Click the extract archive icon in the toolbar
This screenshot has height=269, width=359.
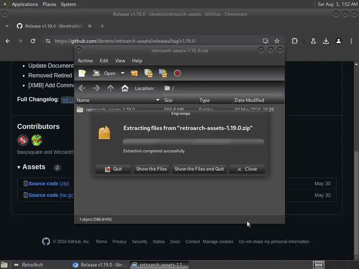tap(134, 73)
